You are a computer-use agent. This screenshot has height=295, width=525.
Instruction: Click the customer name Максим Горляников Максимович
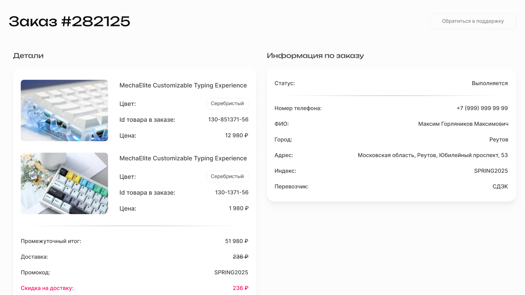tap(463, 124)
